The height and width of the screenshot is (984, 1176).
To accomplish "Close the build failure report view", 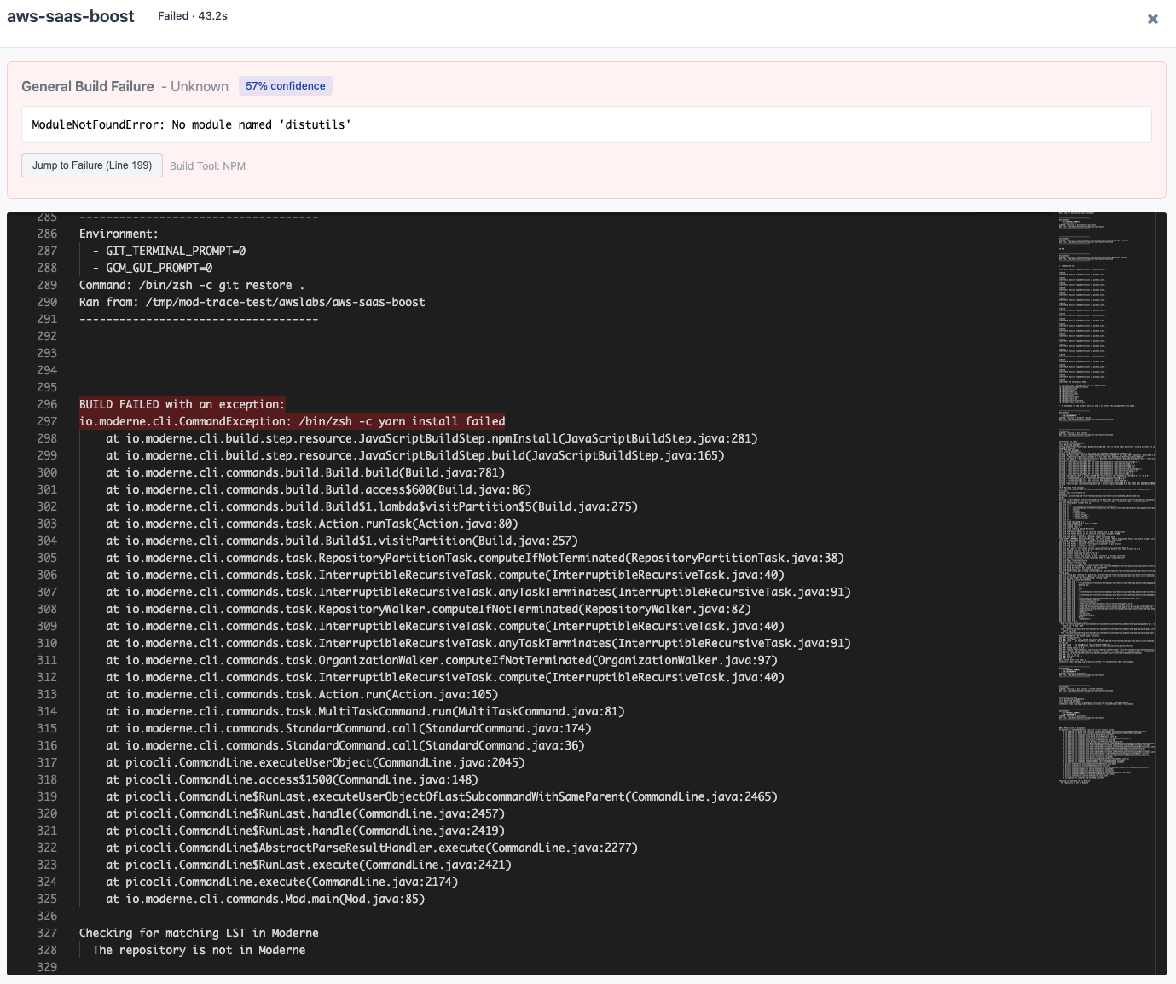I will 1153,18.
